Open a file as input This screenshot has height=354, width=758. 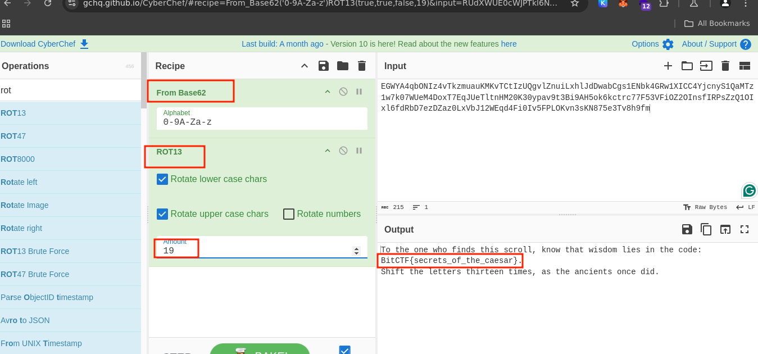pos(706,66)
